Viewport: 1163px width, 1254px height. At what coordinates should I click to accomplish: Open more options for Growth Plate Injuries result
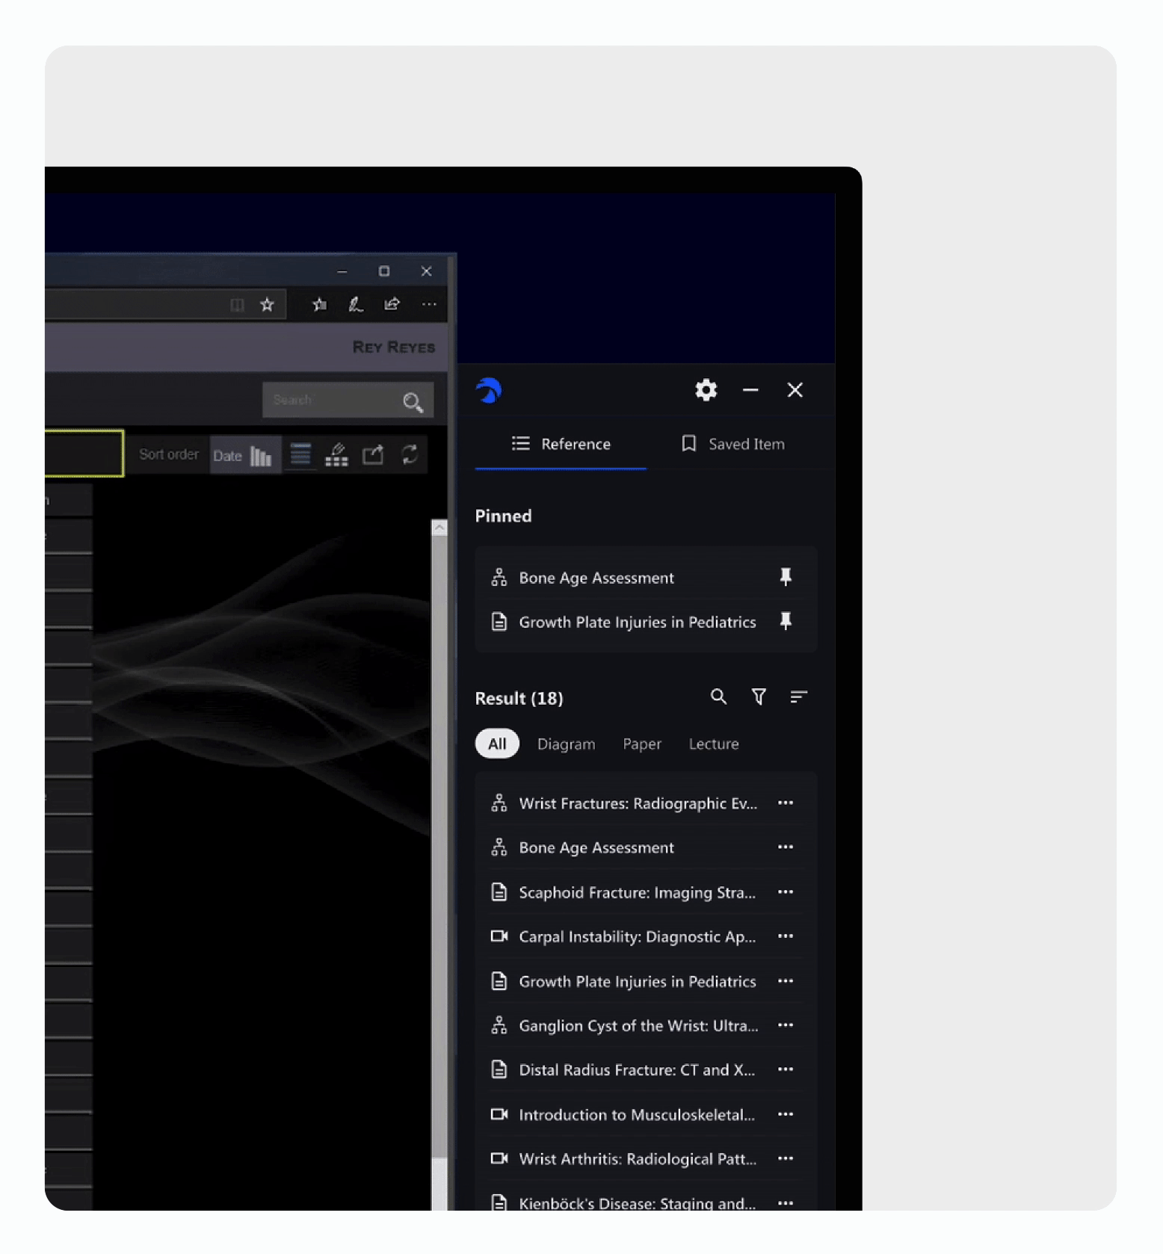786,980
